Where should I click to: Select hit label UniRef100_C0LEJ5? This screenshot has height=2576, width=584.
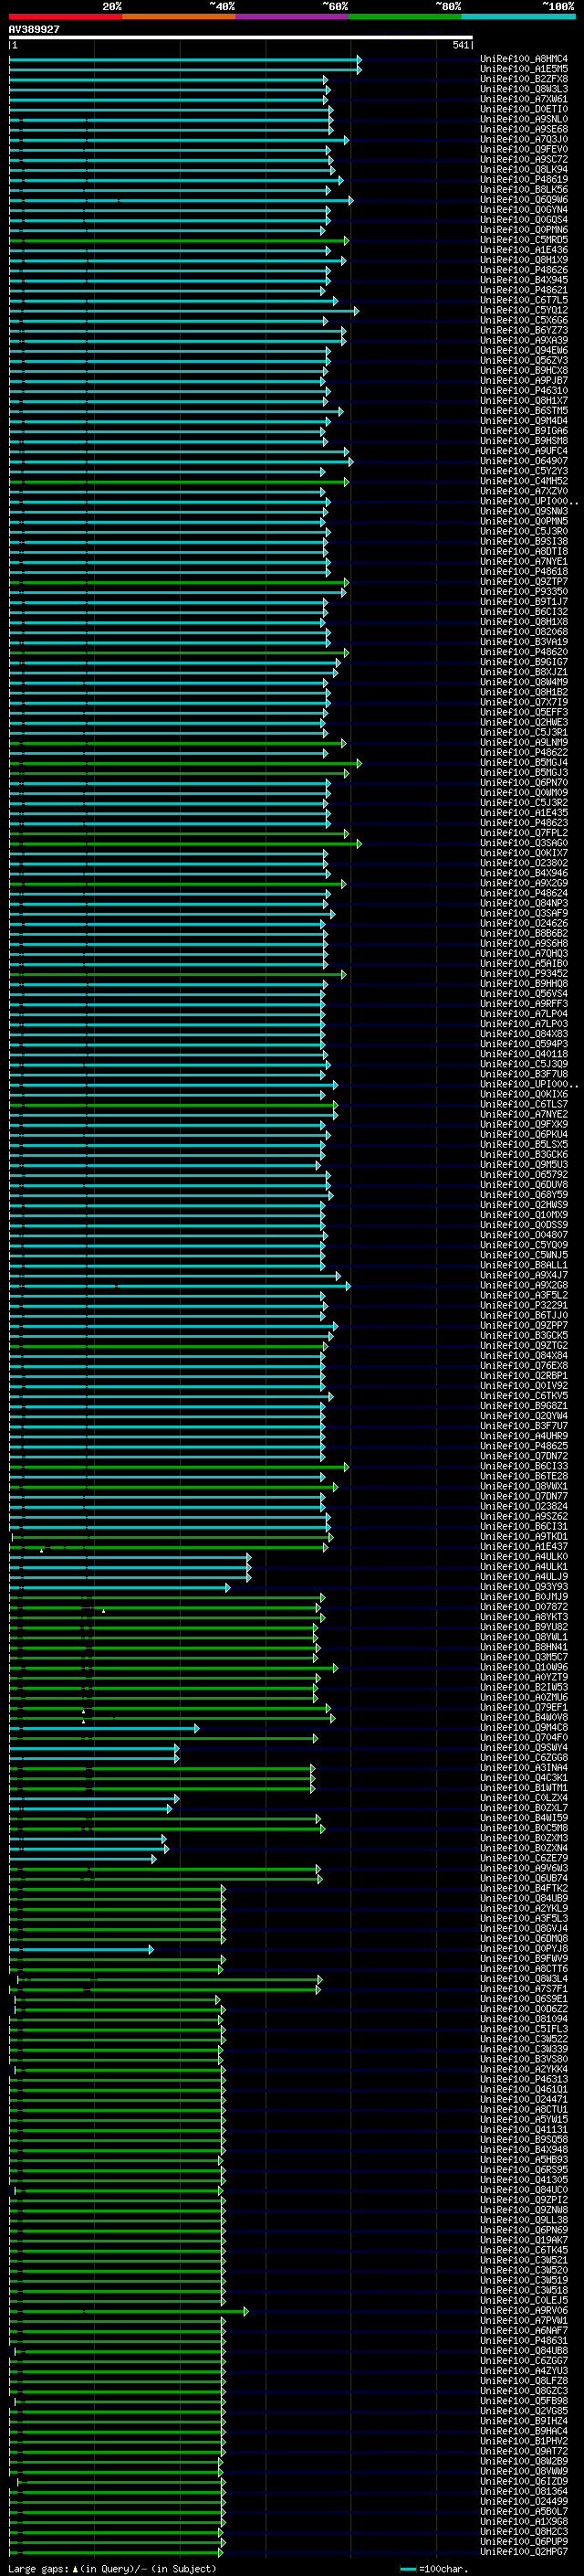(524, 2300)
